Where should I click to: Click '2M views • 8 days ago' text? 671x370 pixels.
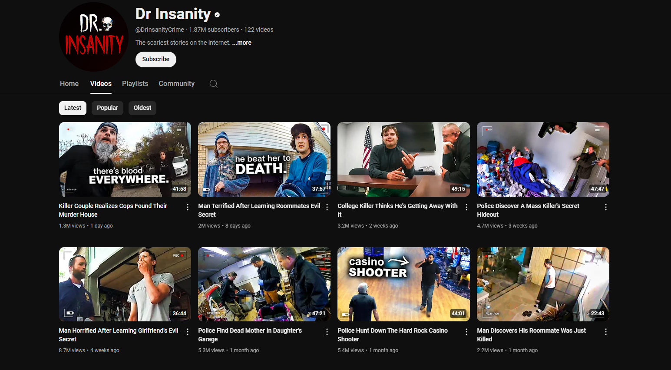pyautogui.click(x=224, y=226)
